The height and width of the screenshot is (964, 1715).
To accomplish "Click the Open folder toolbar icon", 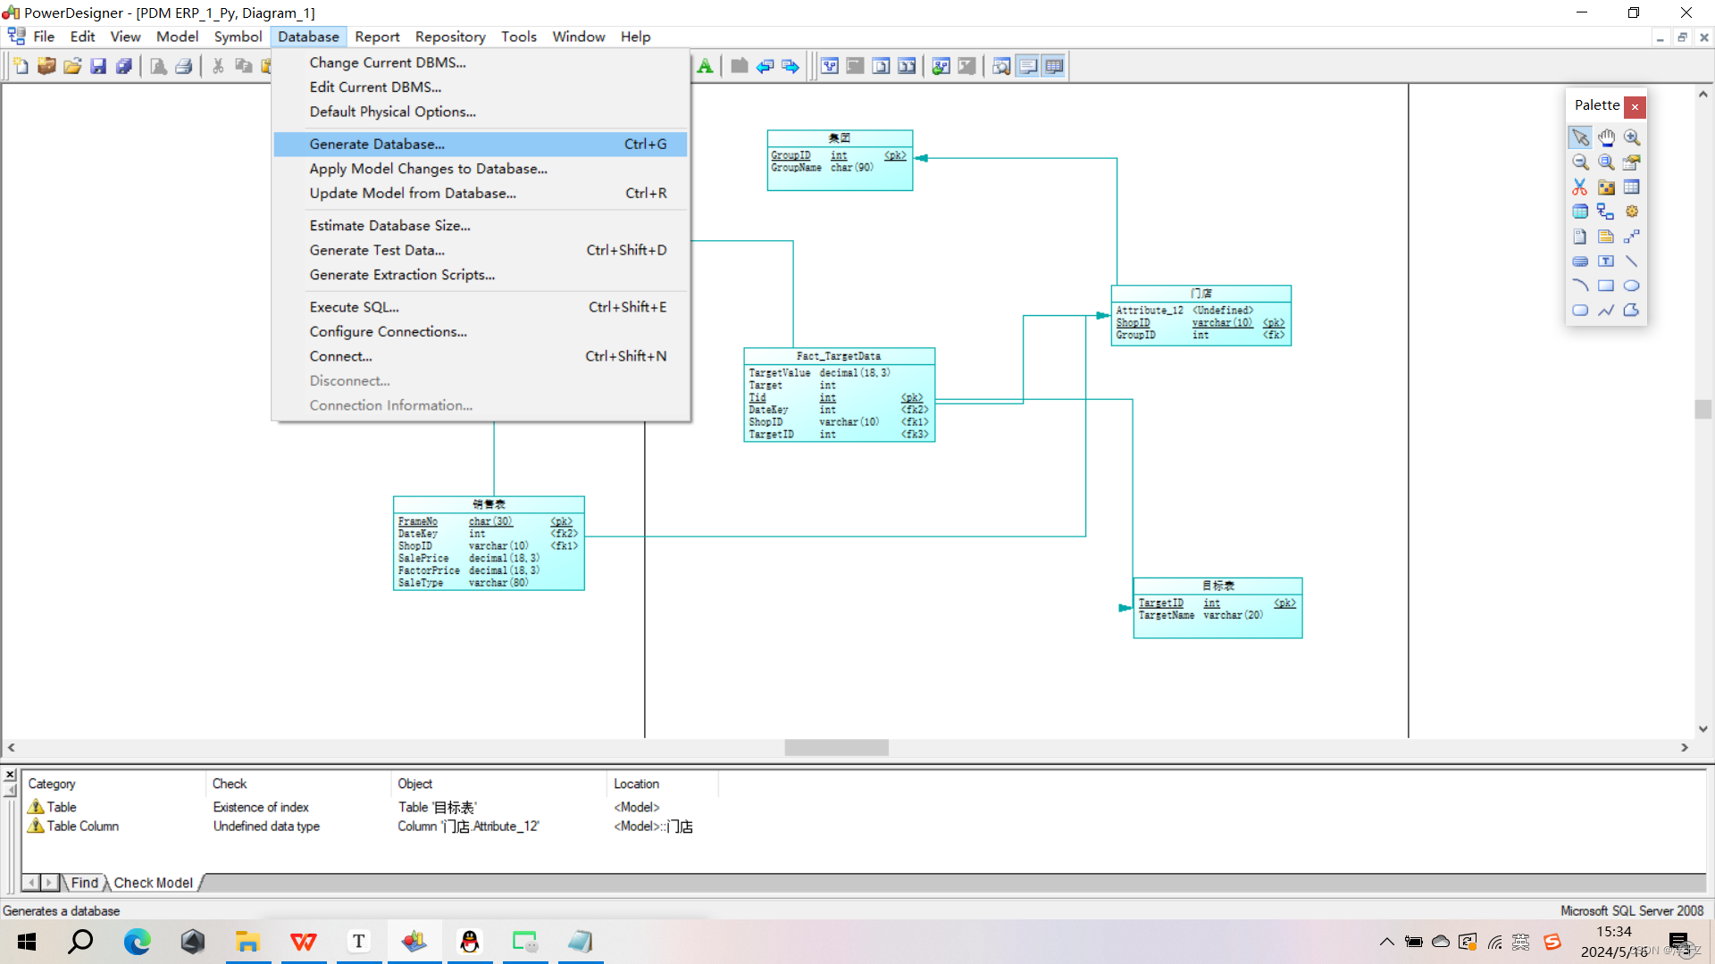I will click(x=72, y=66).
